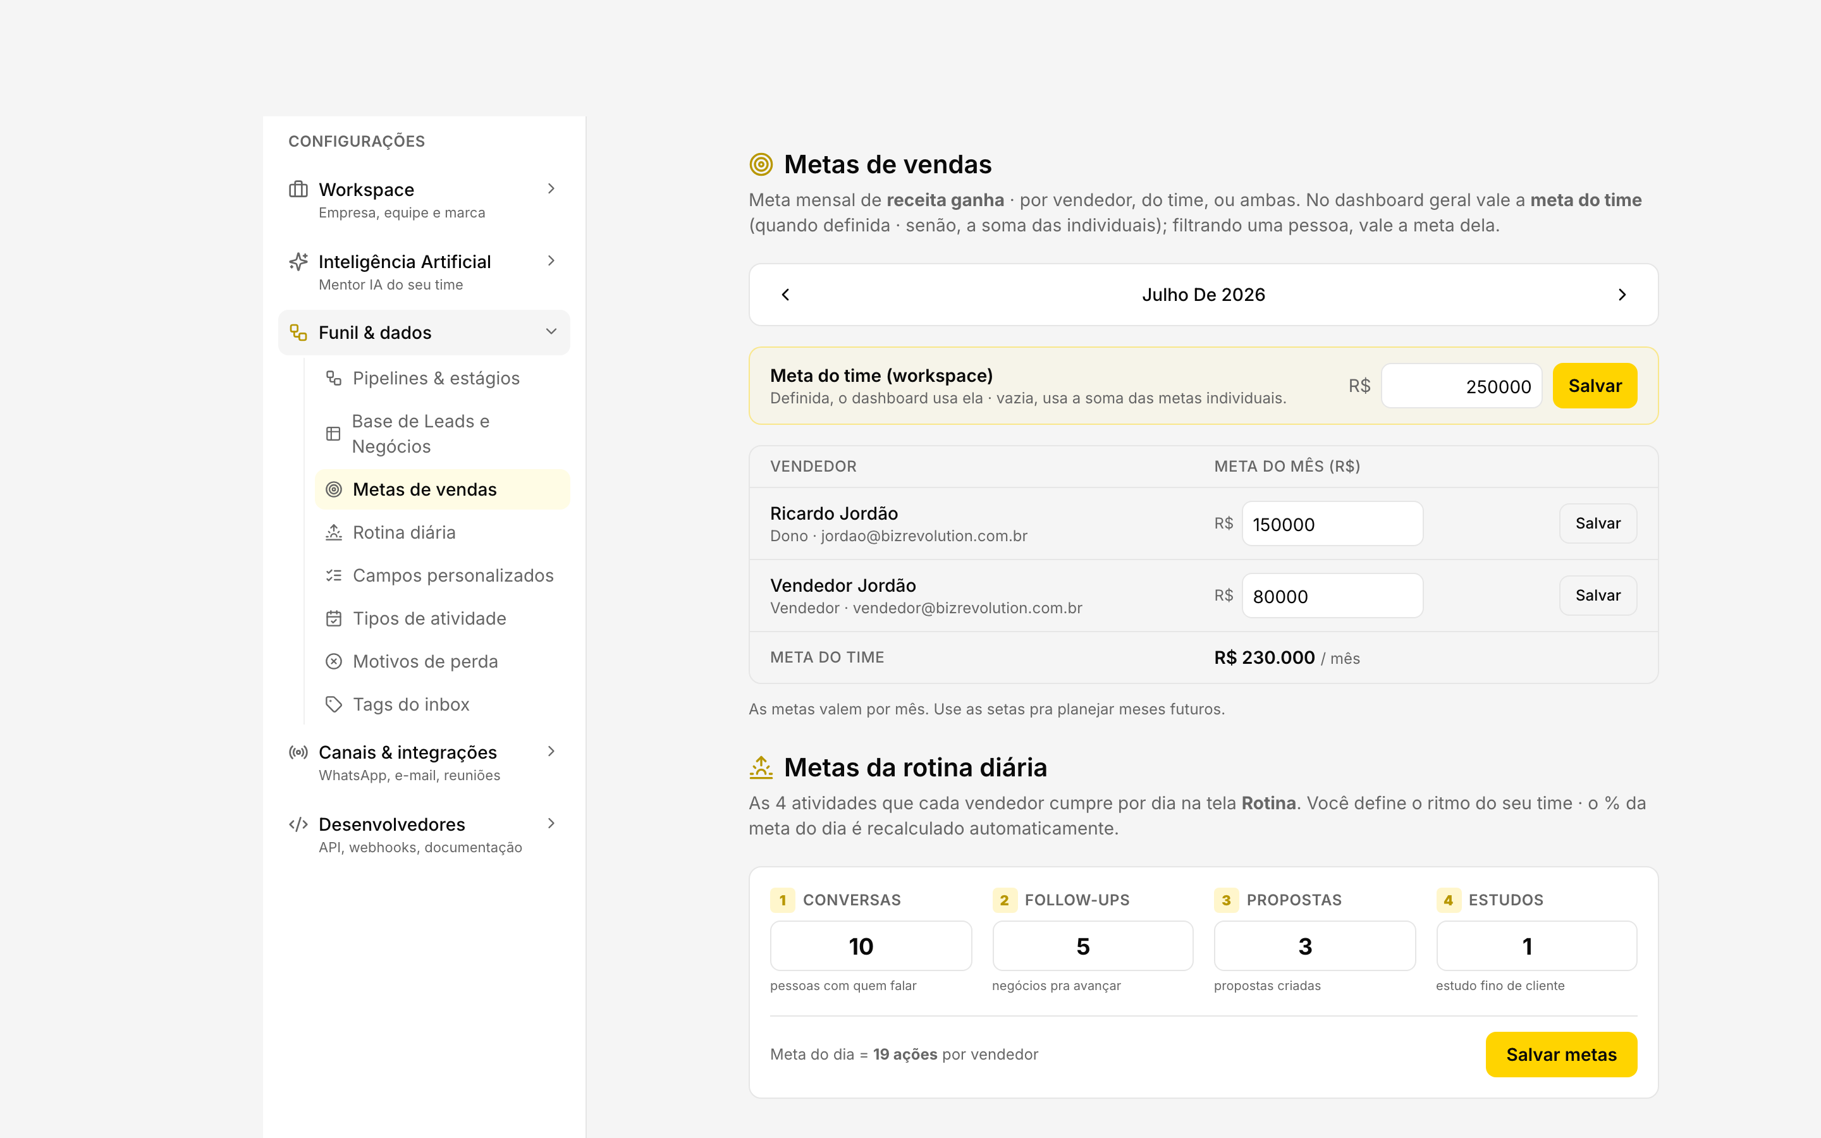Open Tags do inbox settings

point(443,704)
